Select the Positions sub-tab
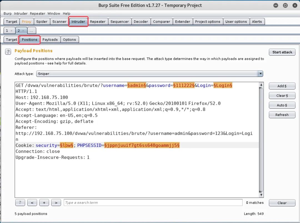The image size is (300, 223). [x=29, y=39]
